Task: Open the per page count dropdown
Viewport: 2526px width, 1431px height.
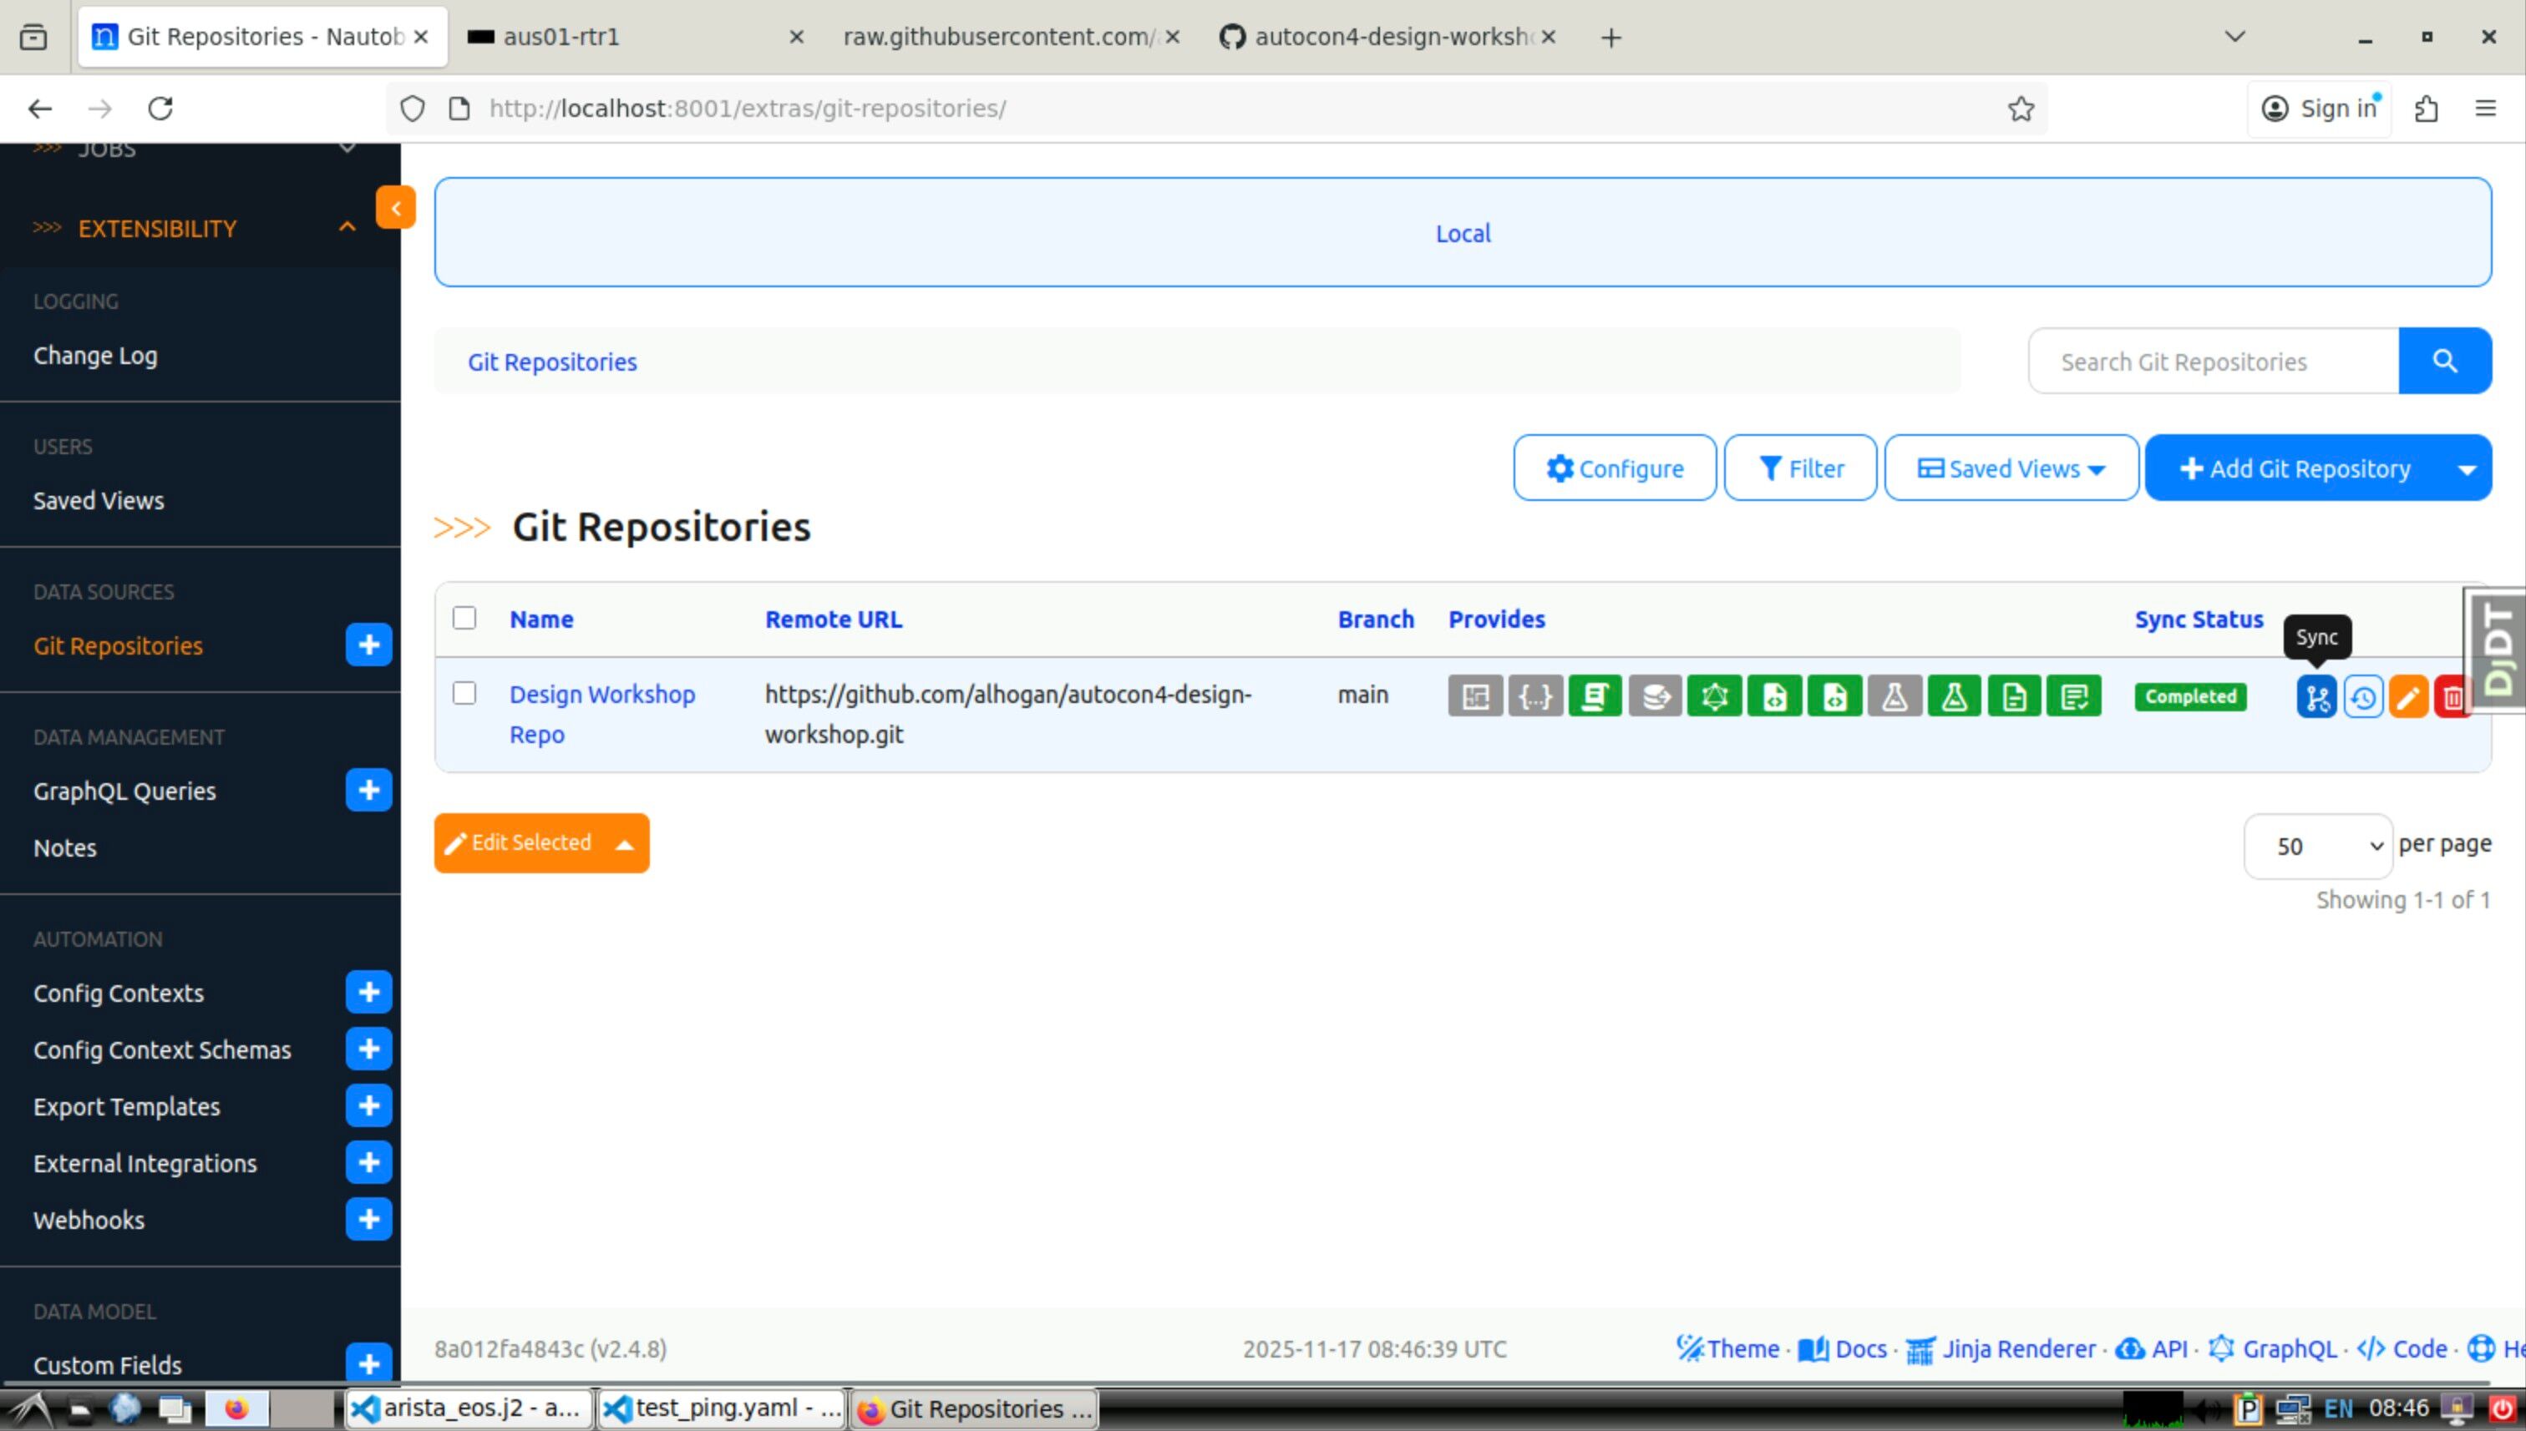Action: 2317,845
